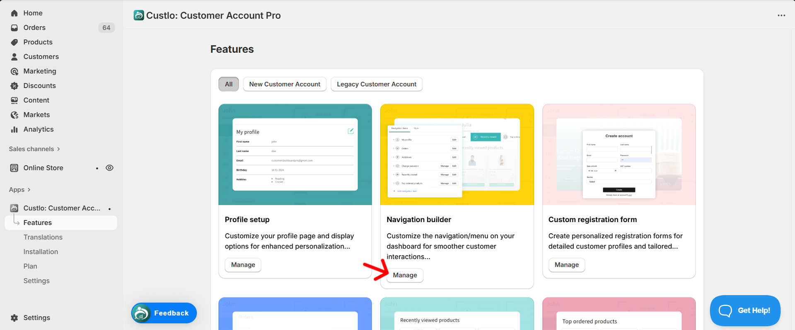This screenshot has height=330, width=795.
Task: Click the Custom registration form heading
Action: click(x=593, y=220)
